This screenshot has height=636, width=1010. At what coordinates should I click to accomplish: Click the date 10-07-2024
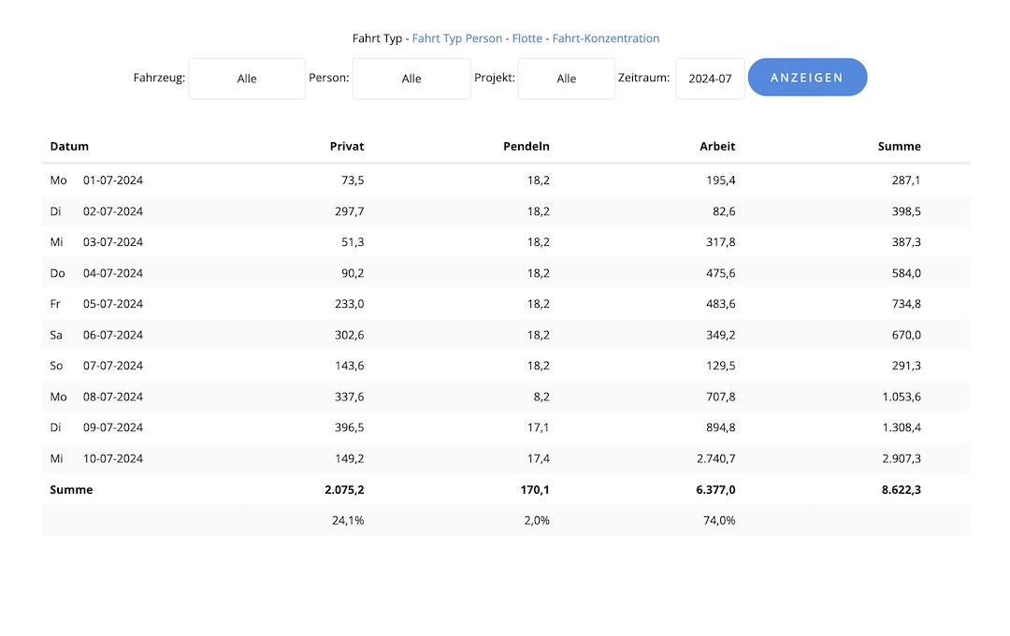coord(113,458)
